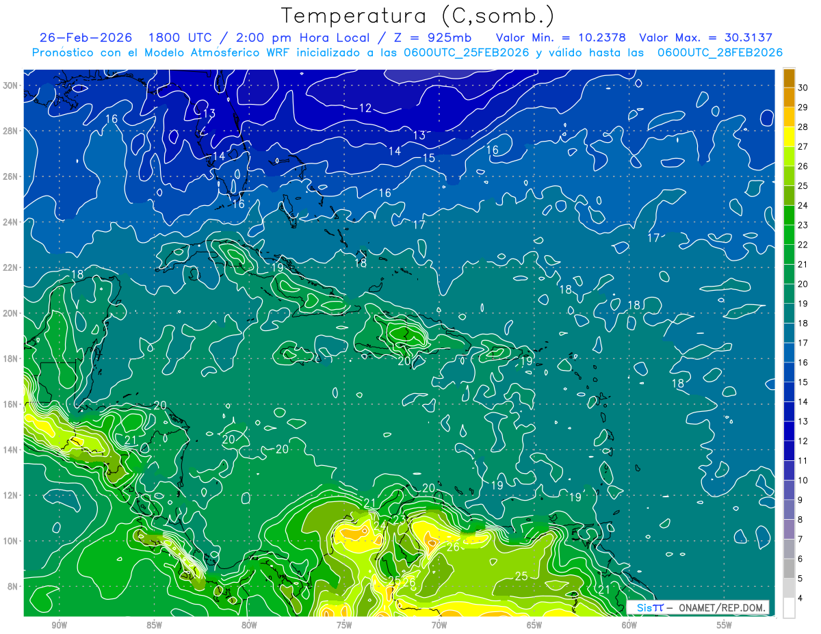Click the "Valor Min. = 10.2378" value
The image size is (821, 634).
(562, 38)
